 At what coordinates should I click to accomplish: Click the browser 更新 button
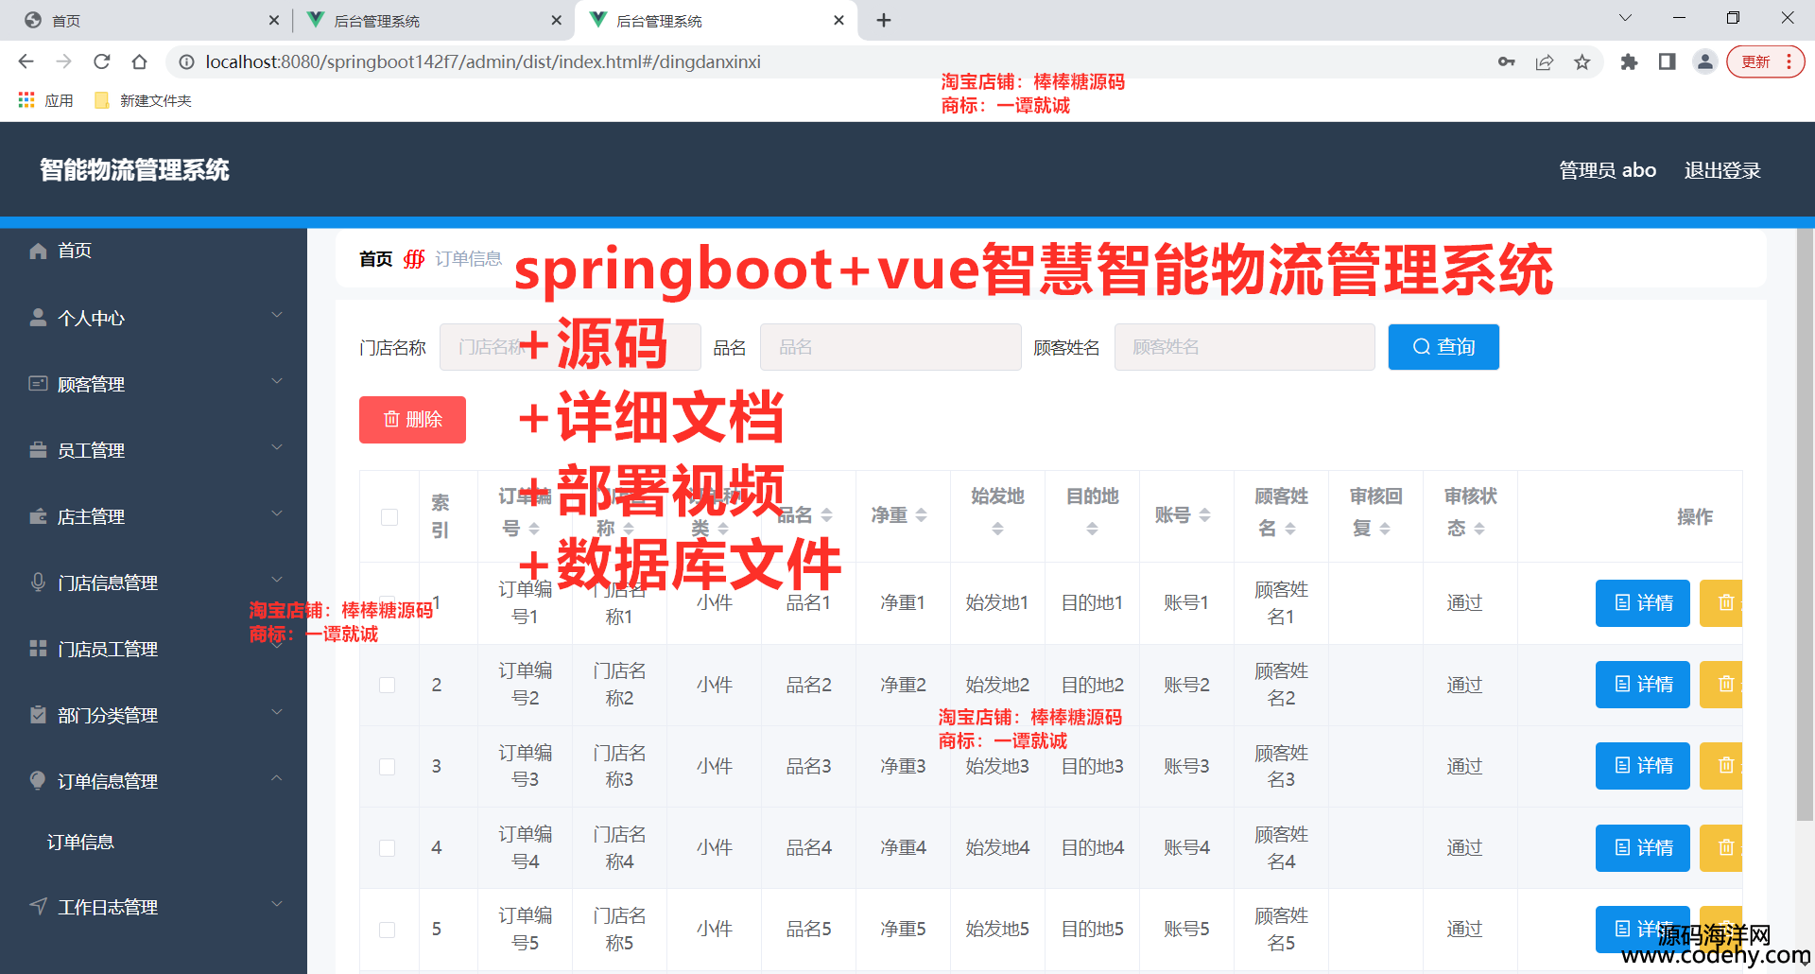click(x=1765, y=61)
